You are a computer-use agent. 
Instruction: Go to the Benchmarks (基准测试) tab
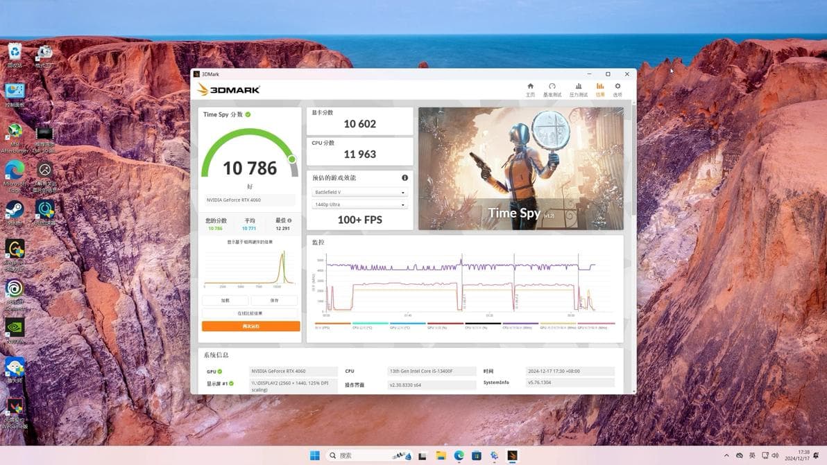tap(552, 89)
